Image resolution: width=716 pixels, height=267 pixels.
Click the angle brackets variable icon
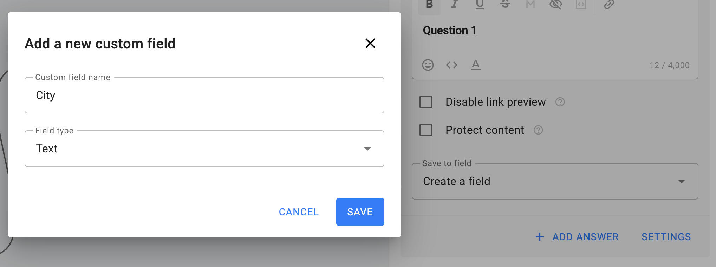(x=451, y=65)
